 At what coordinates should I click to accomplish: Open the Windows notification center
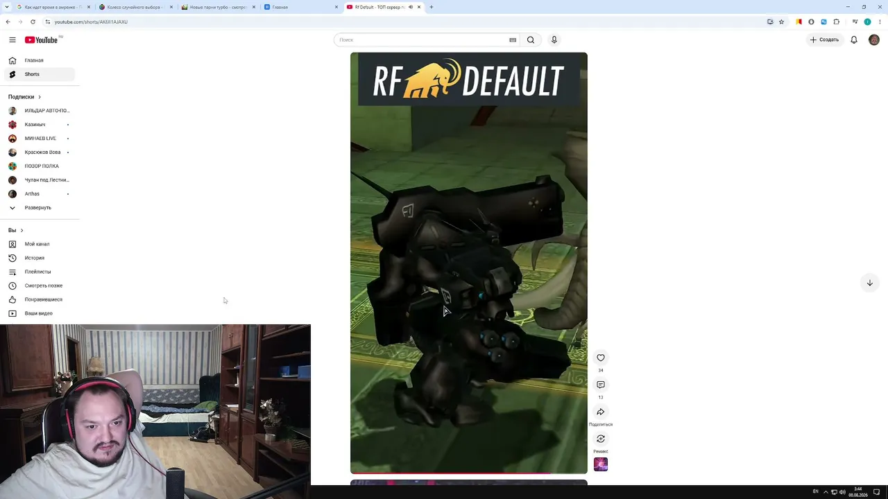point(877,491)
